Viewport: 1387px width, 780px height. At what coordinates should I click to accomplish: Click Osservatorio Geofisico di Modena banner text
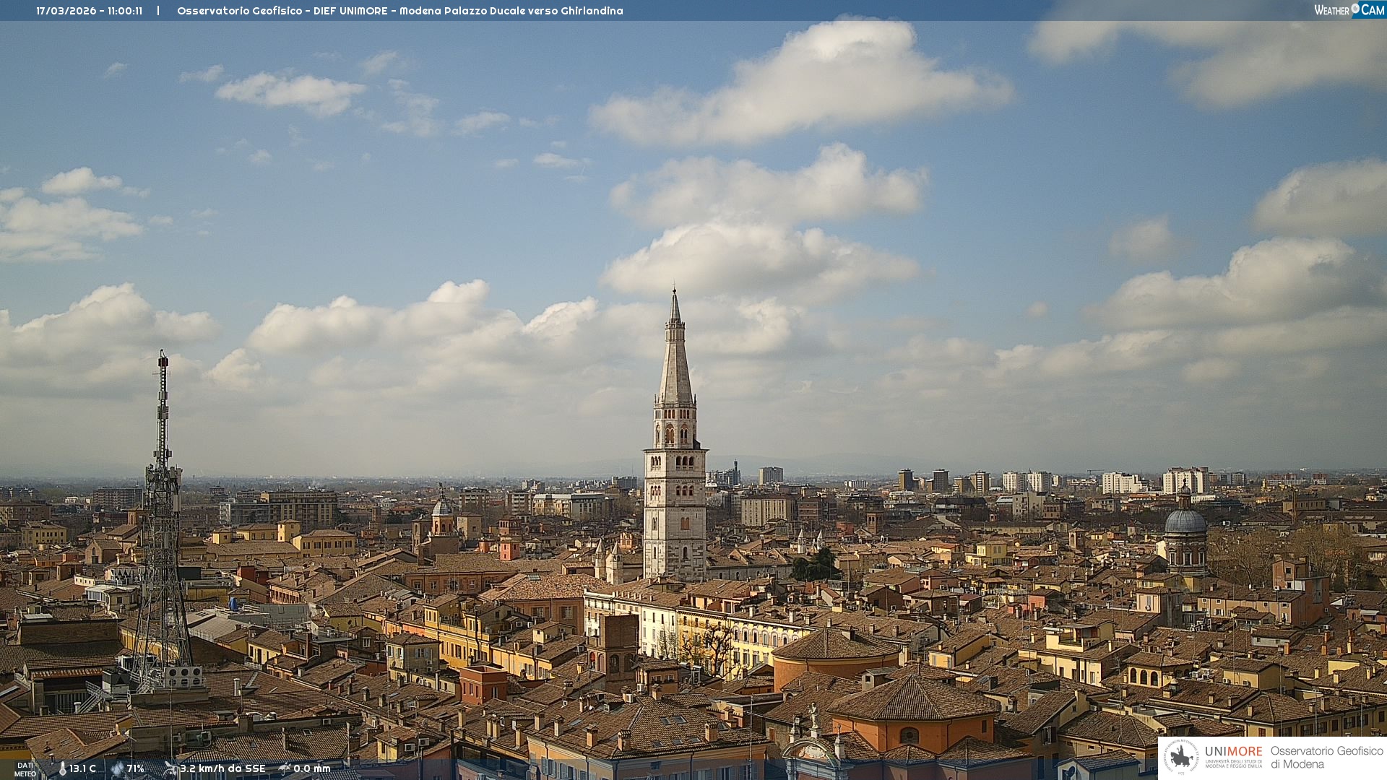(x=1326, y=757)
